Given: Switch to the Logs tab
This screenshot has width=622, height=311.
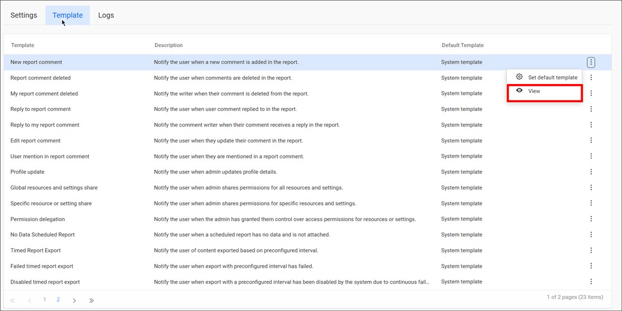Looking at the screenshot, I should [106, 15].
